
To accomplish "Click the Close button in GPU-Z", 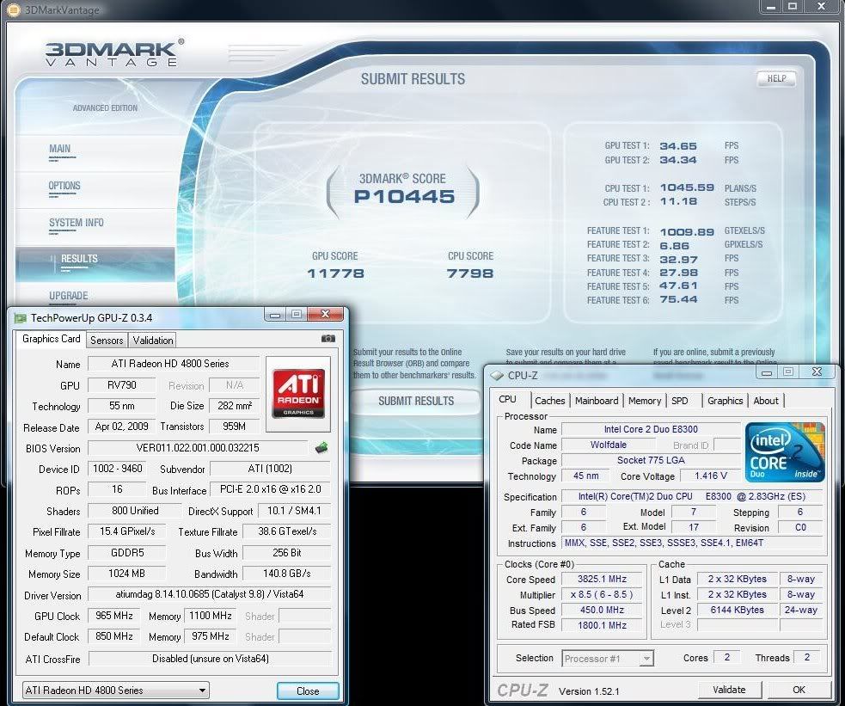I will 308,691.
